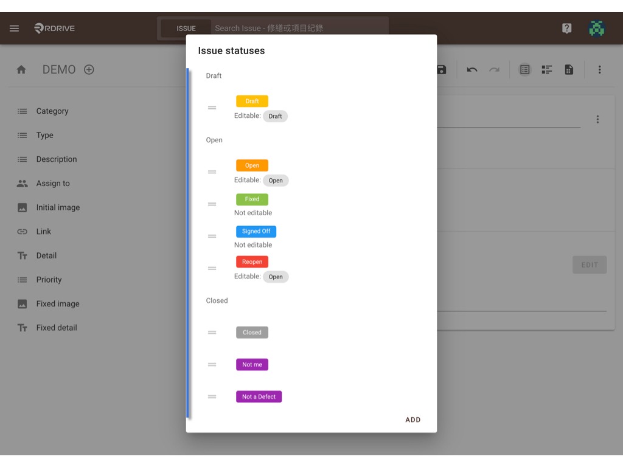Screen dimensions: 623x467
Task: Select the purple Not a Defect chip
Action: click(x=259, y=396)
